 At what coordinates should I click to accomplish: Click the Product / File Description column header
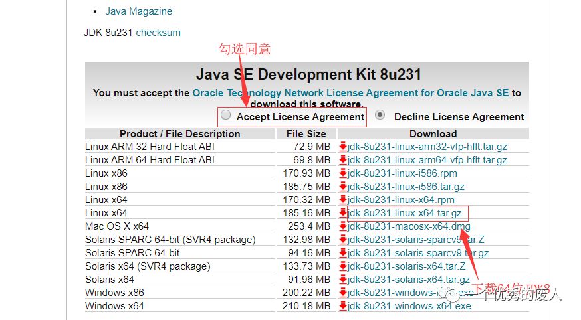point(180,134)
